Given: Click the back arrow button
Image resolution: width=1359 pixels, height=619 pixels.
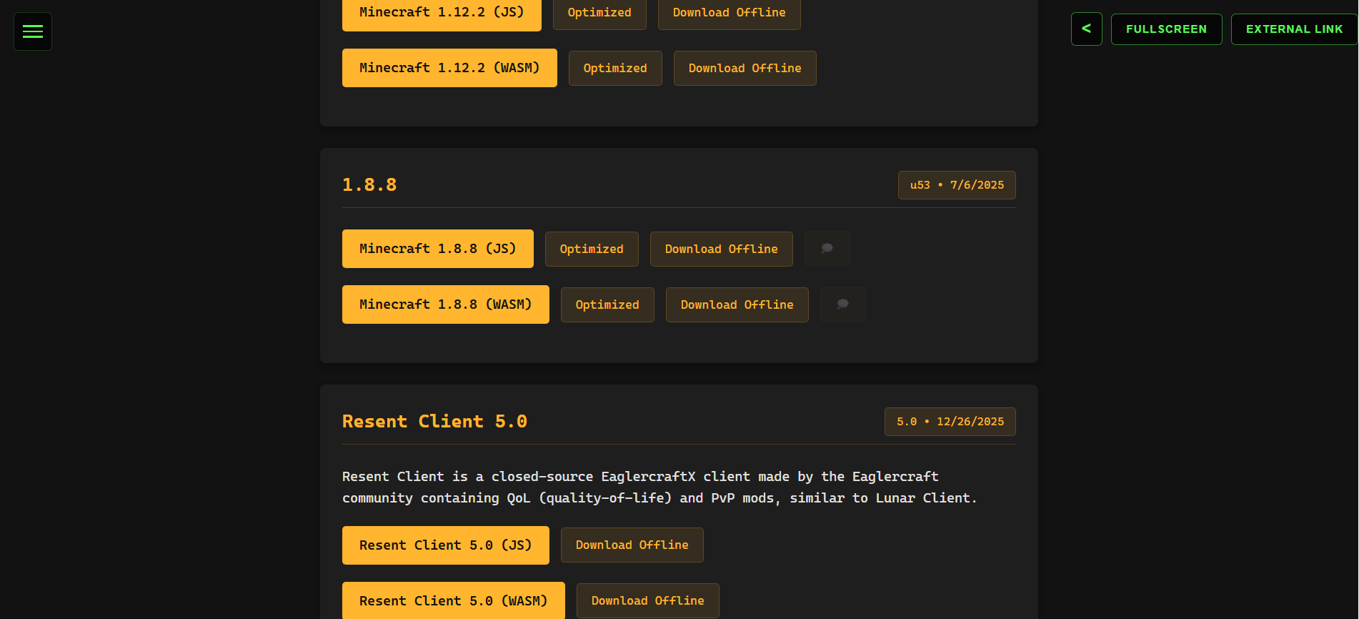Looking at the screenshot, I should (x=1086, y=29).
